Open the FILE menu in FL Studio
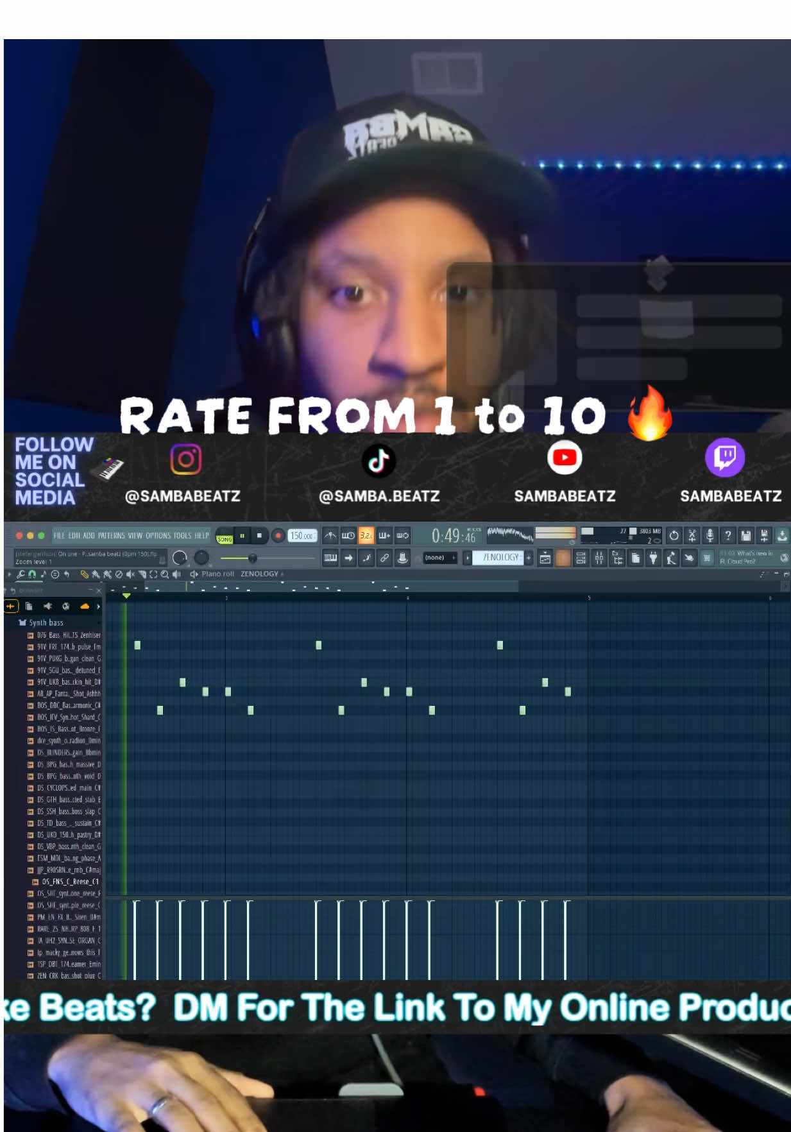Screen dimensions: 791x1132 59,535
